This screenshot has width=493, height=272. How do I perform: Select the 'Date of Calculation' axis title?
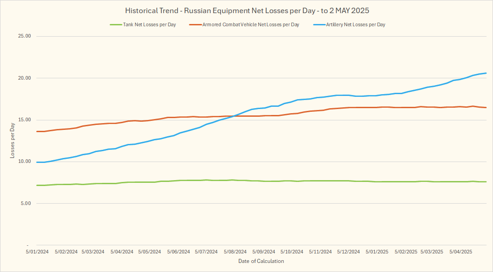(261, 261)
